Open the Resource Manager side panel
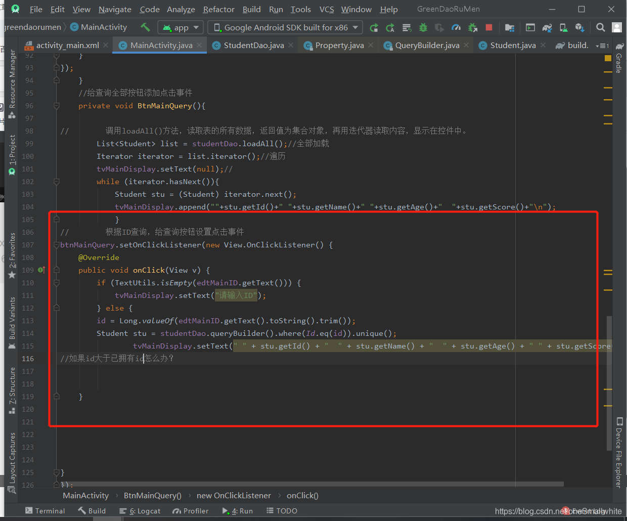The image size is (627, 521). (x=12, y=83)
